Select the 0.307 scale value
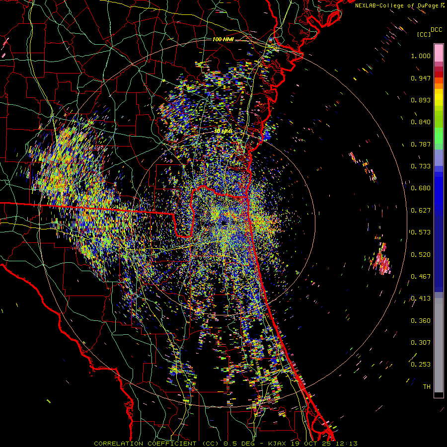Screen dimensions: 447x447 point(421,343)
